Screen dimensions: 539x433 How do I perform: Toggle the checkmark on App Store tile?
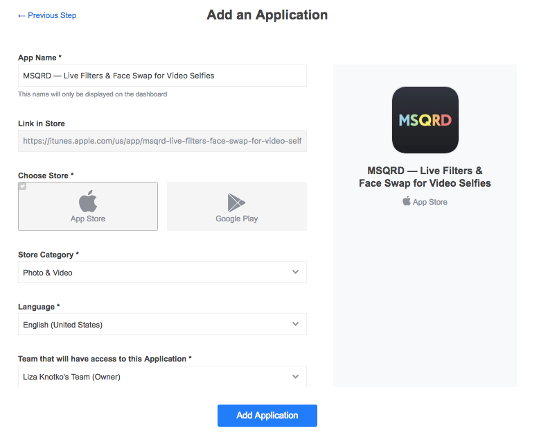(x=22, y=186)
